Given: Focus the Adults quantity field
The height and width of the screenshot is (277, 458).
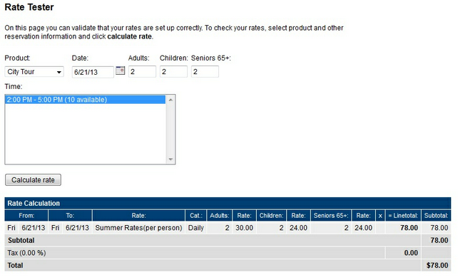Looking at the screenshot, I should pos(142,72).
